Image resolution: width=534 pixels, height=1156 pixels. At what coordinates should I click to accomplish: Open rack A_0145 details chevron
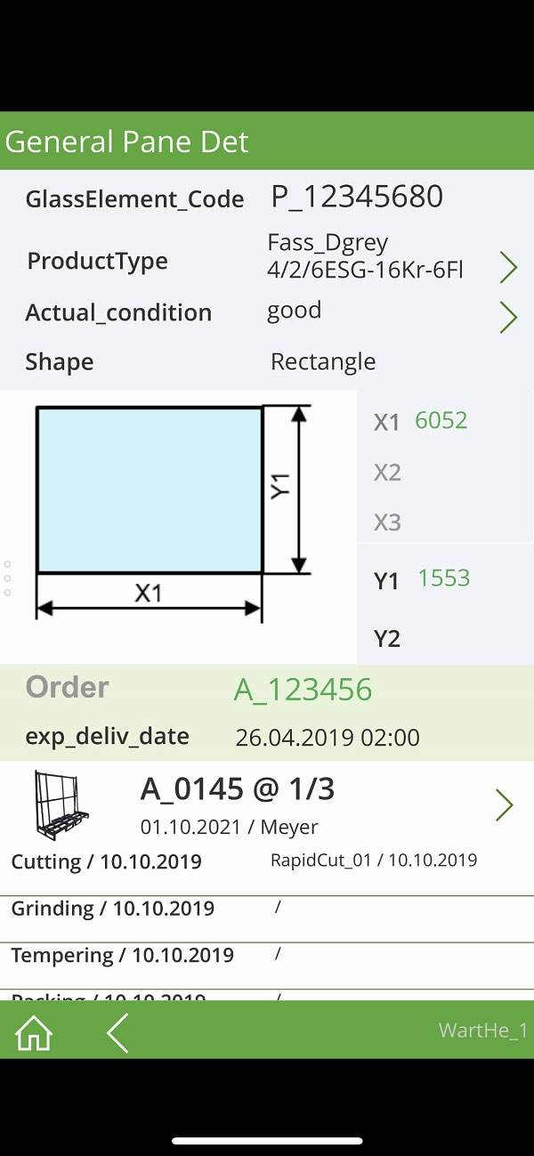coord(504,805)
